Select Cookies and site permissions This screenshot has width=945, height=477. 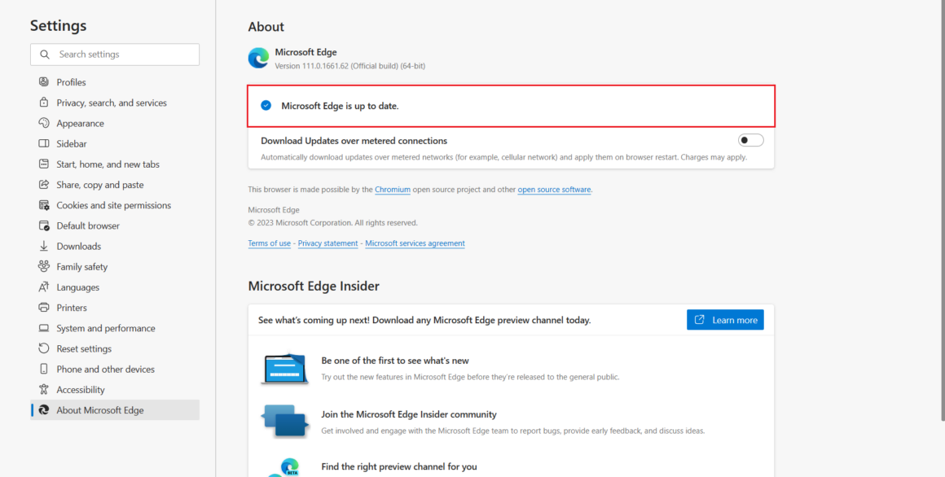[x=113, y=204]
